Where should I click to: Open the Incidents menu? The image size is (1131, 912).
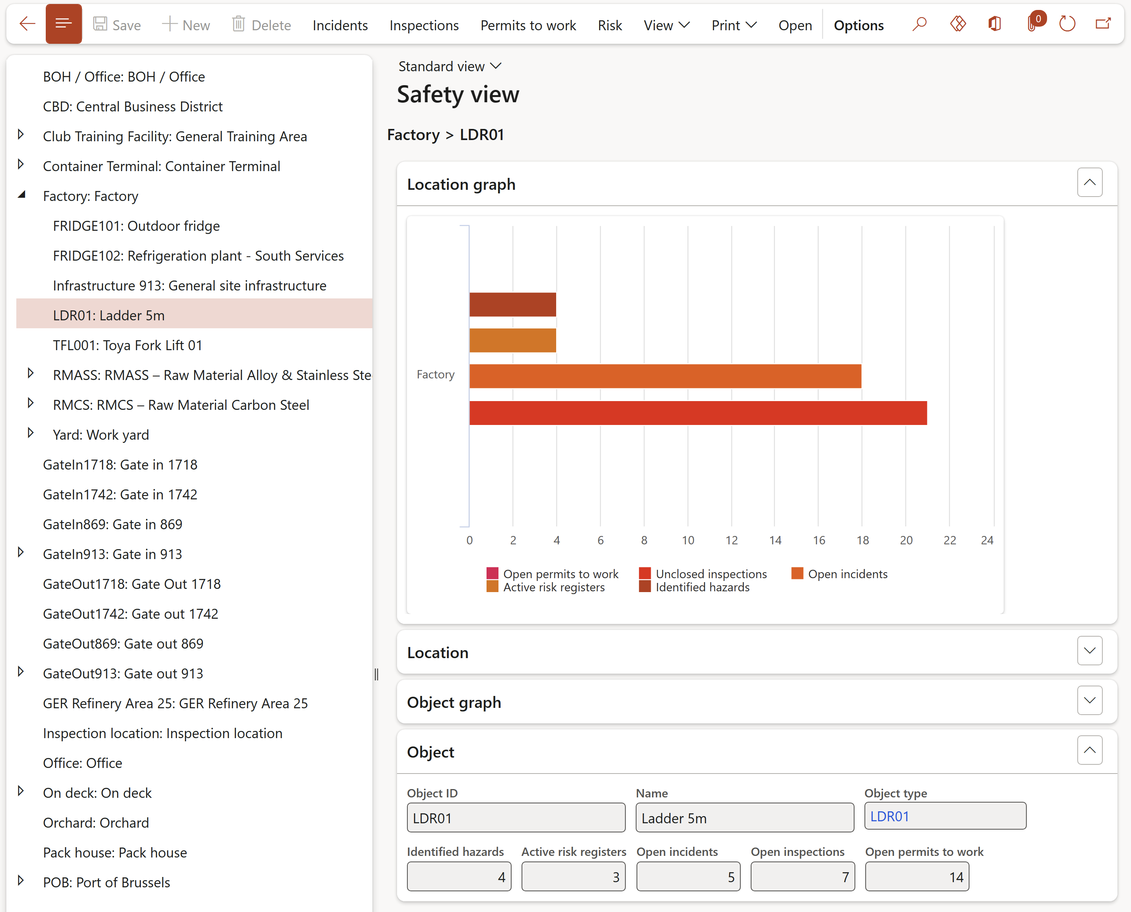tap(340, 25)
